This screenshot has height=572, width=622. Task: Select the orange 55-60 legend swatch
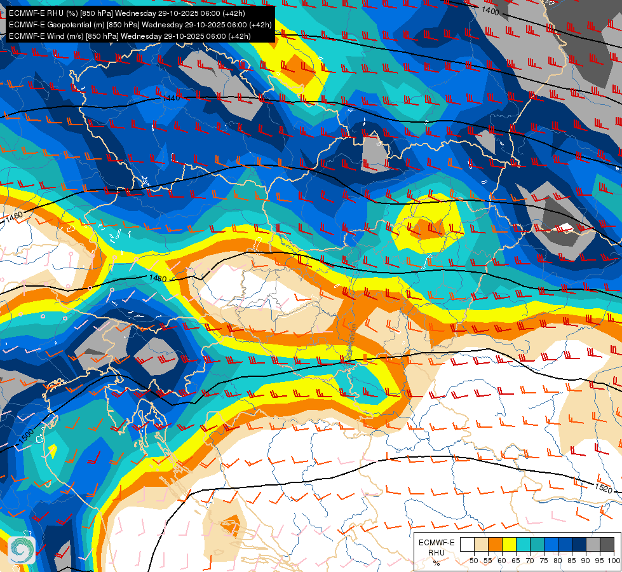pos(495,544)
